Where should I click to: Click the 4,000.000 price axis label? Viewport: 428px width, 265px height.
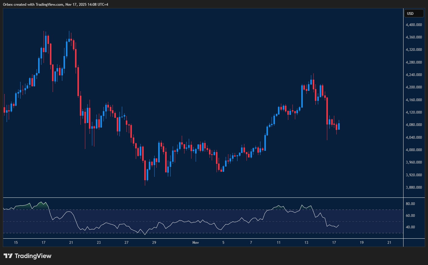click(x=414, y=150)
